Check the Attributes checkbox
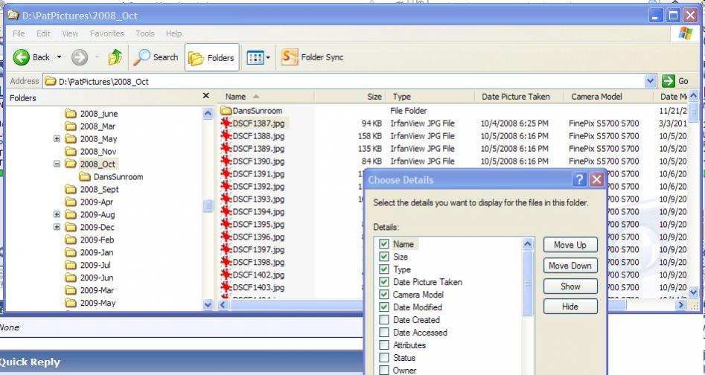This screenshot has width=705, height=375. (383, 344)
